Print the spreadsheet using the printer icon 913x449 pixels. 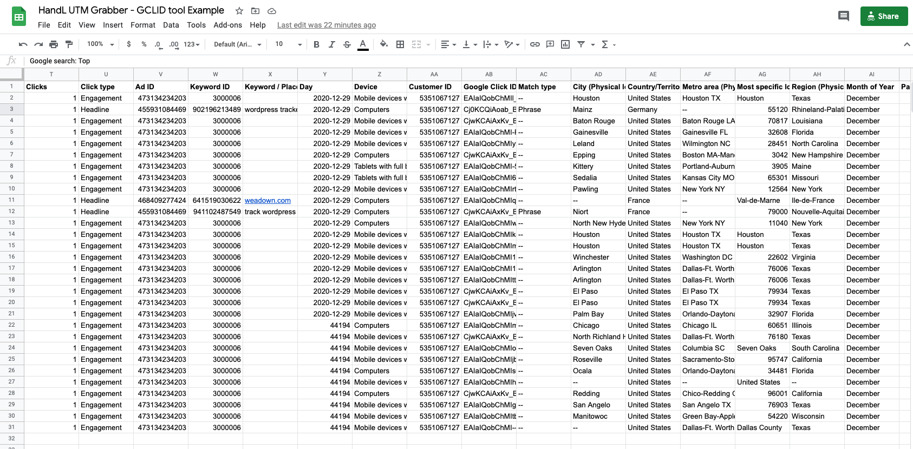(x=54, y=44)
